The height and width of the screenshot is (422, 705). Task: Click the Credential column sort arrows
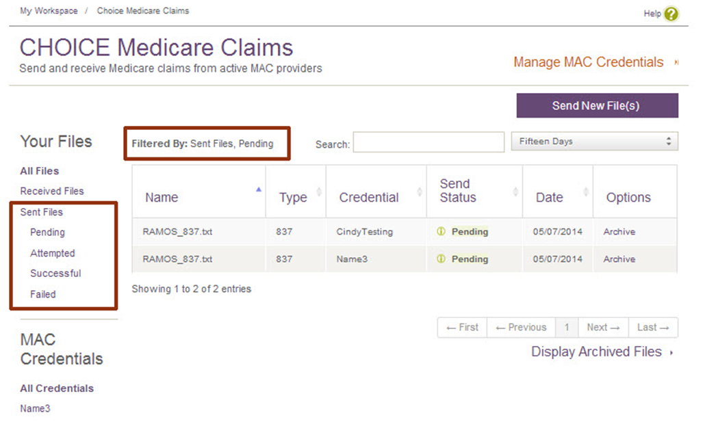(419, 192)
